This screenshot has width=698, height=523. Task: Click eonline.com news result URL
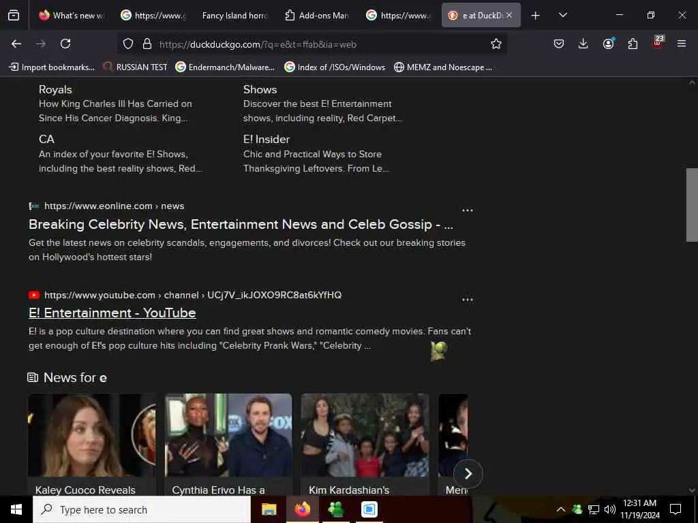(114, 206)
